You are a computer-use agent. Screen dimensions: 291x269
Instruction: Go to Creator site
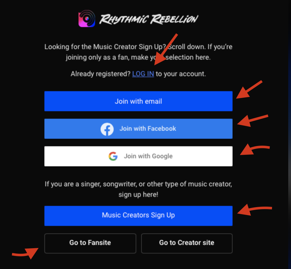point(187,243)
